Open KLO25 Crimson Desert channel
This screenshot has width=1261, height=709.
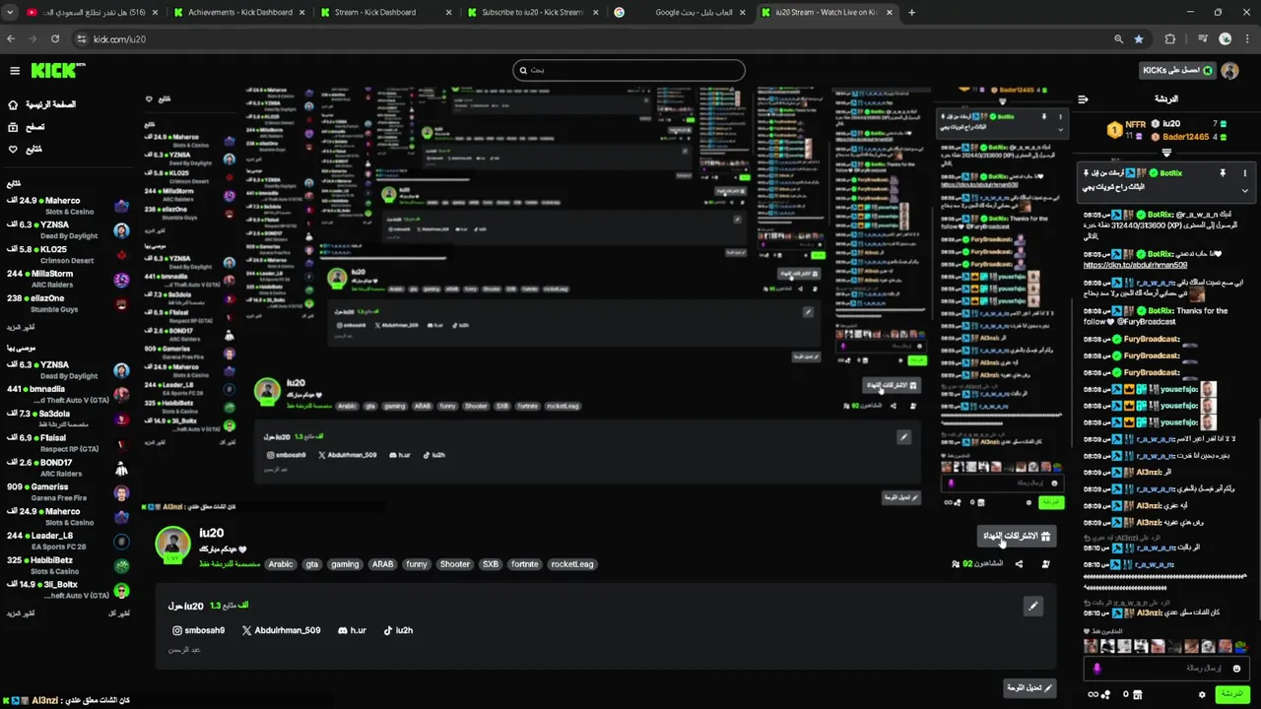click(x=67, y=255)
